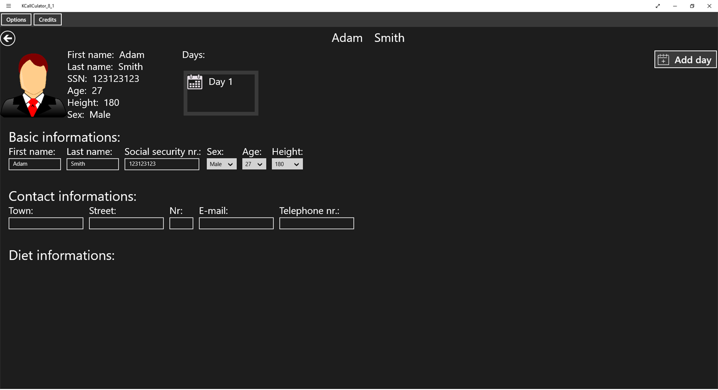This screenshot has width=718, height=390.
Task: Click the Last name input field
Action: click(x=93, y=164)
